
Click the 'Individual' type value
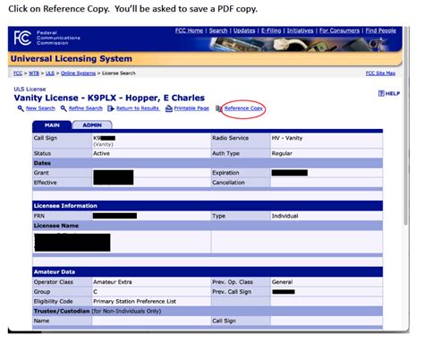(284, 216)
